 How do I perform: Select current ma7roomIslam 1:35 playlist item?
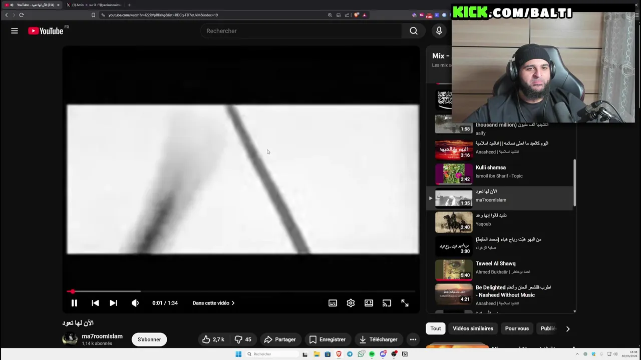pyautogui.click(x=501, y=198)
